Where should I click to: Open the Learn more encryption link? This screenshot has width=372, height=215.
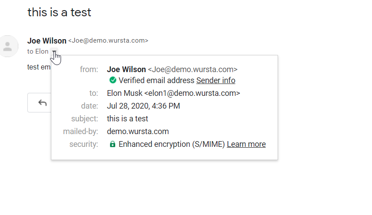(x=246, y=144)
